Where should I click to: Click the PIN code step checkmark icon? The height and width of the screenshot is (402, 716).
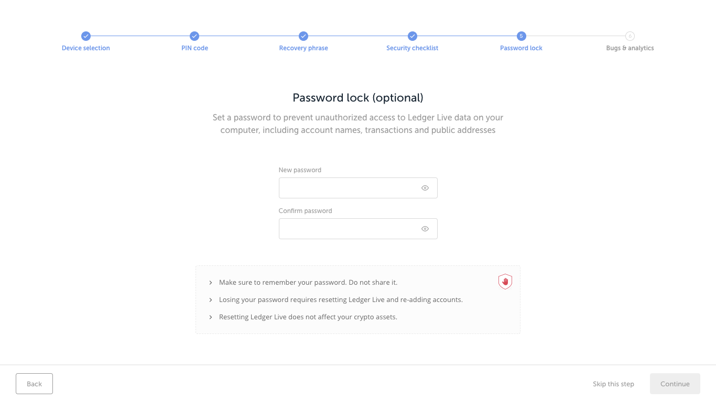click(x=194, y=36)
